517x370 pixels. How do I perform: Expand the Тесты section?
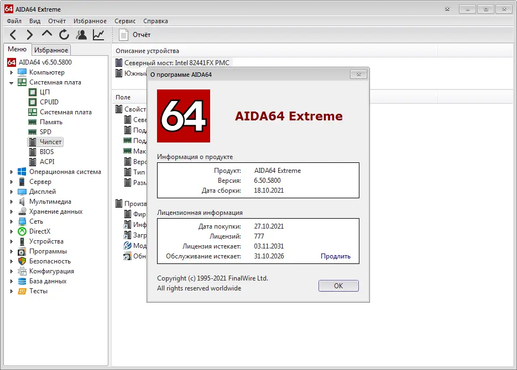[12, 290]
